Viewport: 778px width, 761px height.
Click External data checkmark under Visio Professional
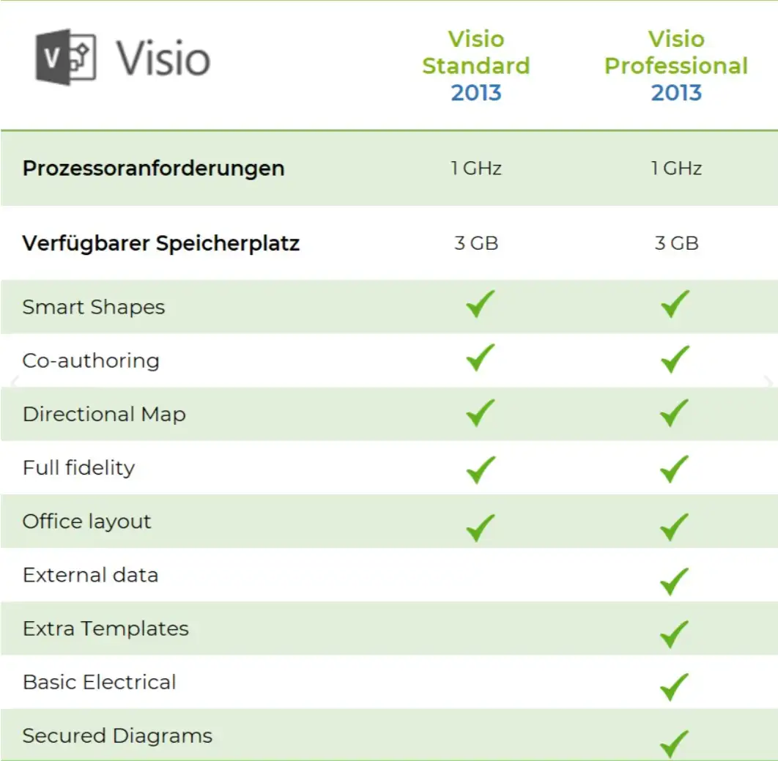674,581
